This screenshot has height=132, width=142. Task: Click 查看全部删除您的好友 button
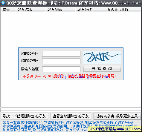coord(71,116)
